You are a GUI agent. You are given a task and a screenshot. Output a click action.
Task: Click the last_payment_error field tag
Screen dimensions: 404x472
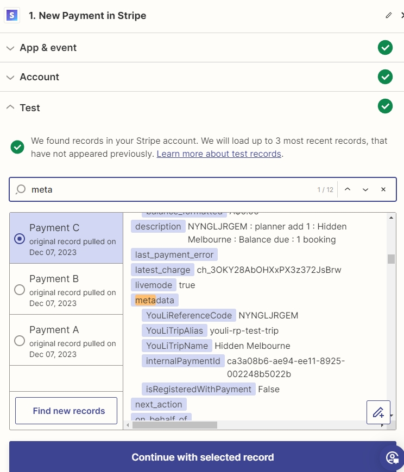(174, 254)
